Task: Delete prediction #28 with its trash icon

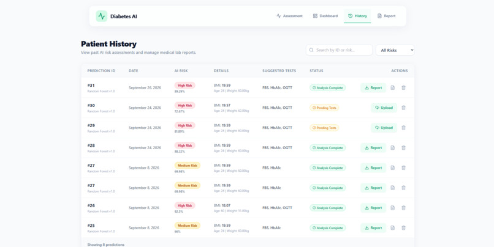Action: [403, 148]
